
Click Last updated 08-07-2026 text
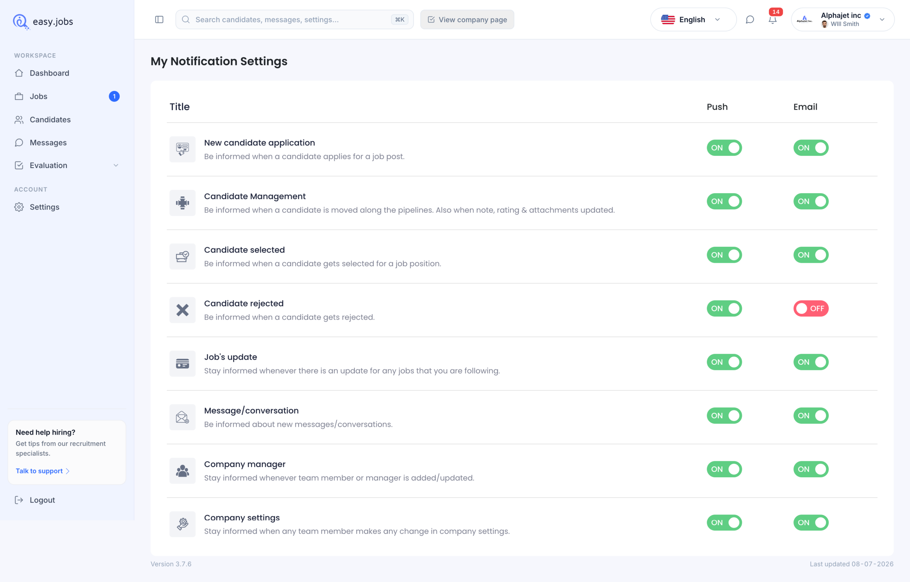(851, 564)
